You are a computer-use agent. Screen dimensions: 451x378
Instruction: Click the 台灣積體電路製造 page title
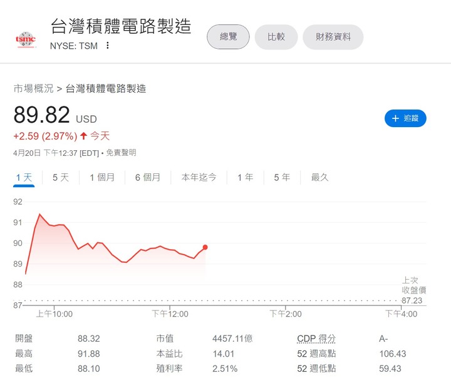(121, 26)
